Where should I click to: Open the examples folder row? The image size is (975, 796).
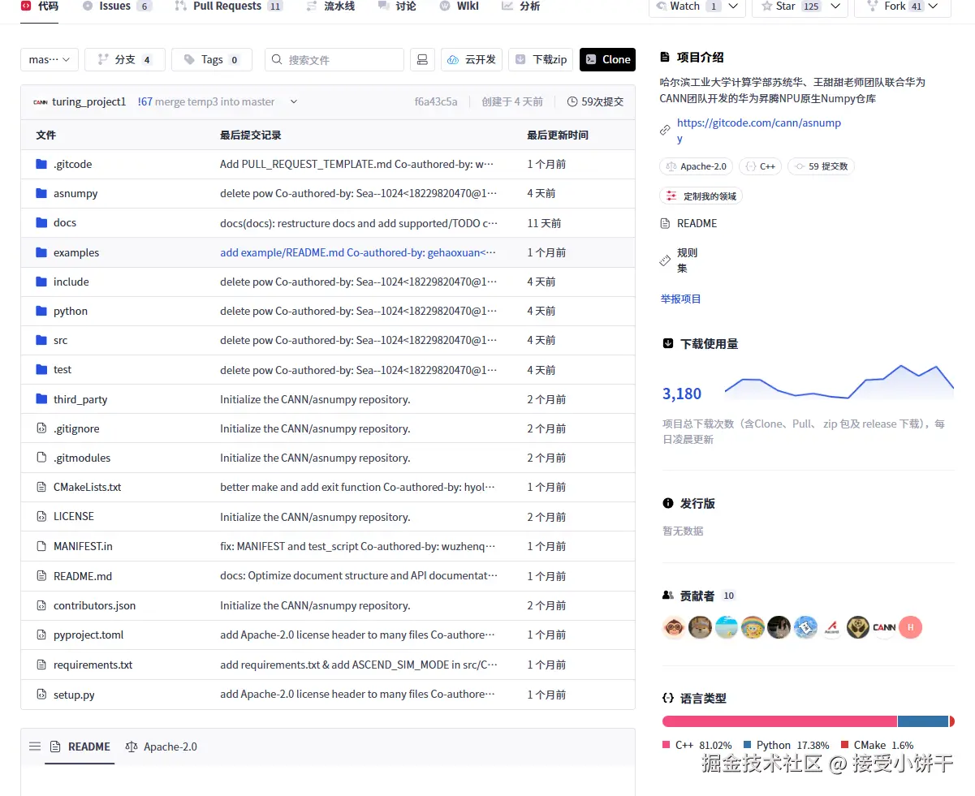[x=328, y=252]
